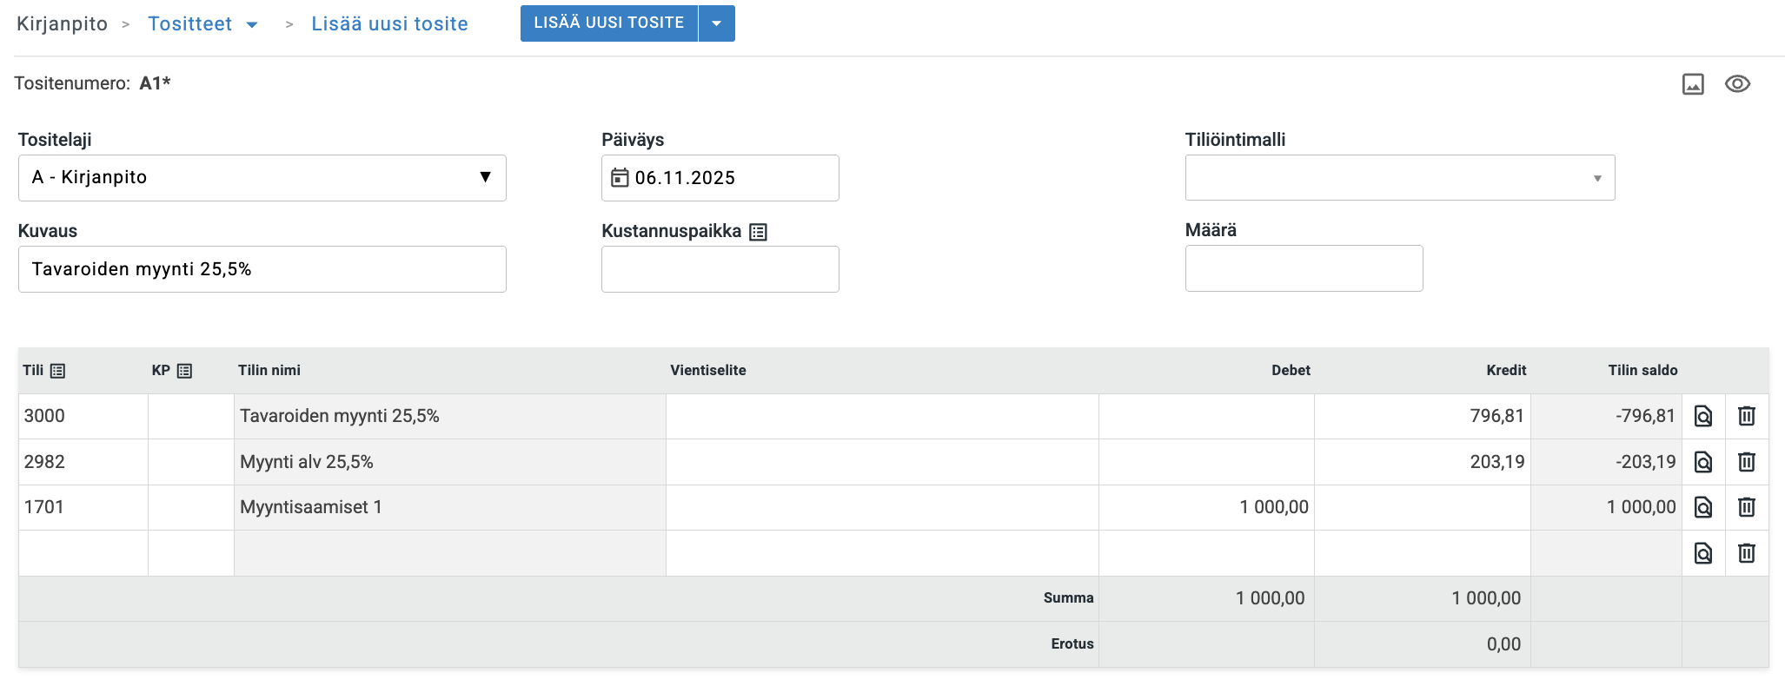The image size is (1785, 686).
Task: Delete the 3000 Tavaroiden myynti row
Action: (x=1746, y=416)
